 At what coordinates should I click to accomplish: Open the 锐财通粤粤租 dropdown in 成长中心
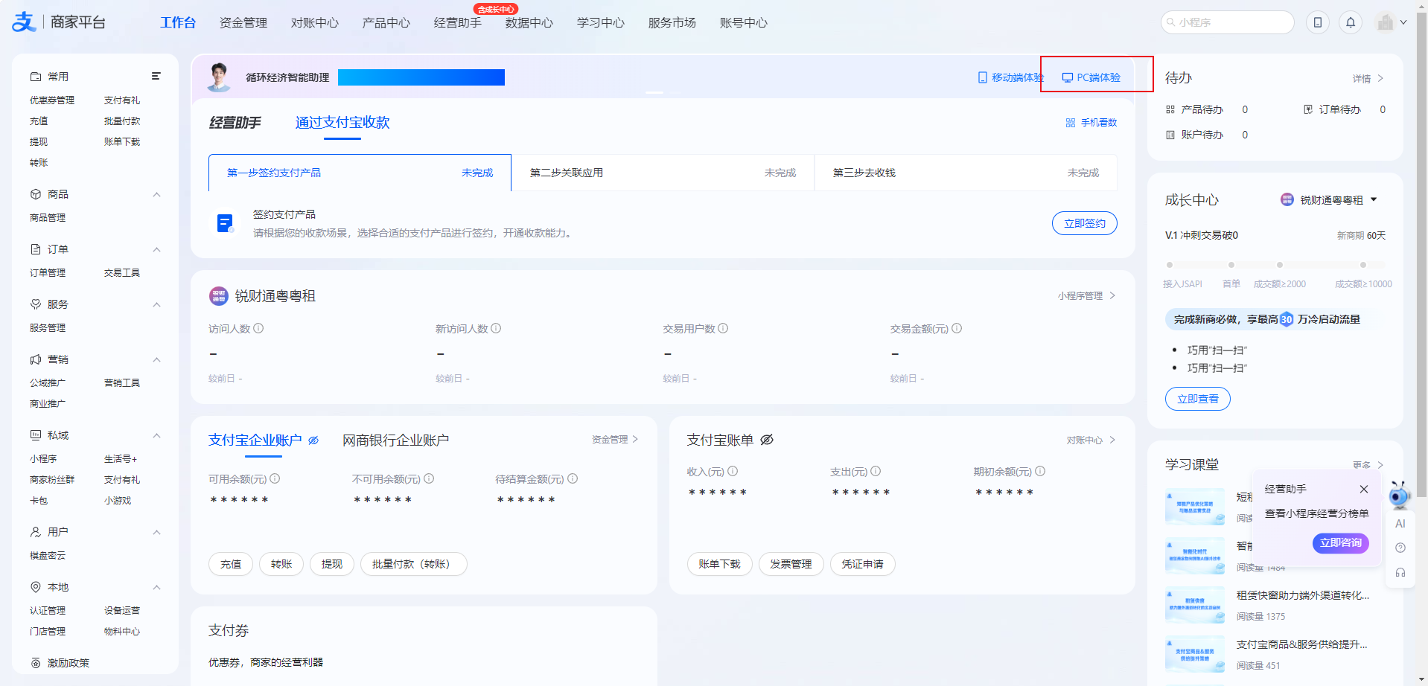point(1374,199)
